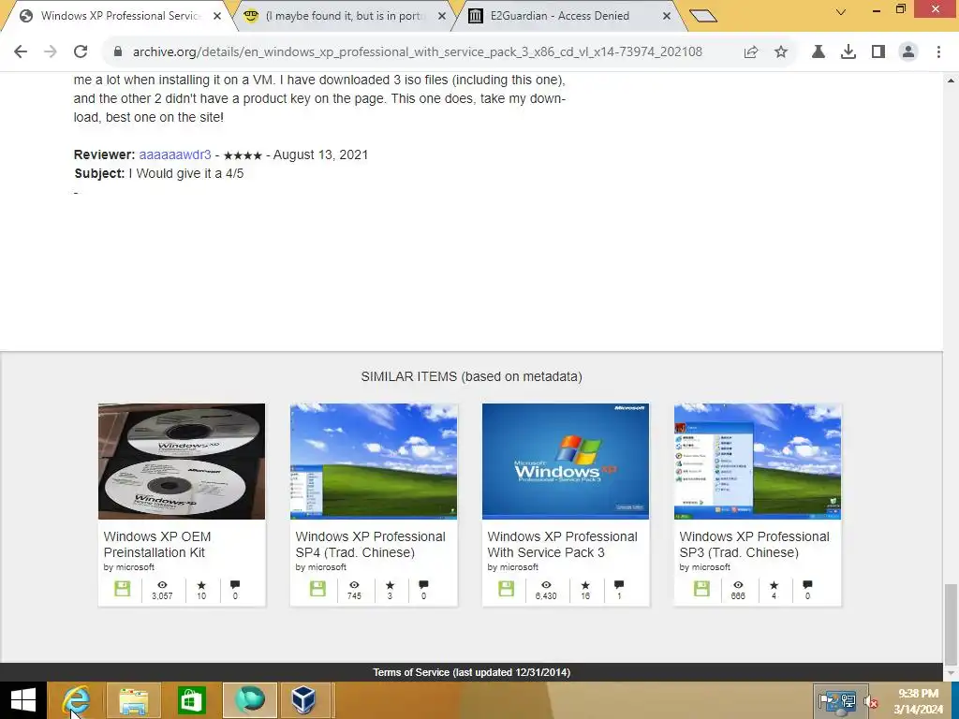Viewport: 959px width, 719px height.
Task: Reload the archive.org page
Action: 81,52
